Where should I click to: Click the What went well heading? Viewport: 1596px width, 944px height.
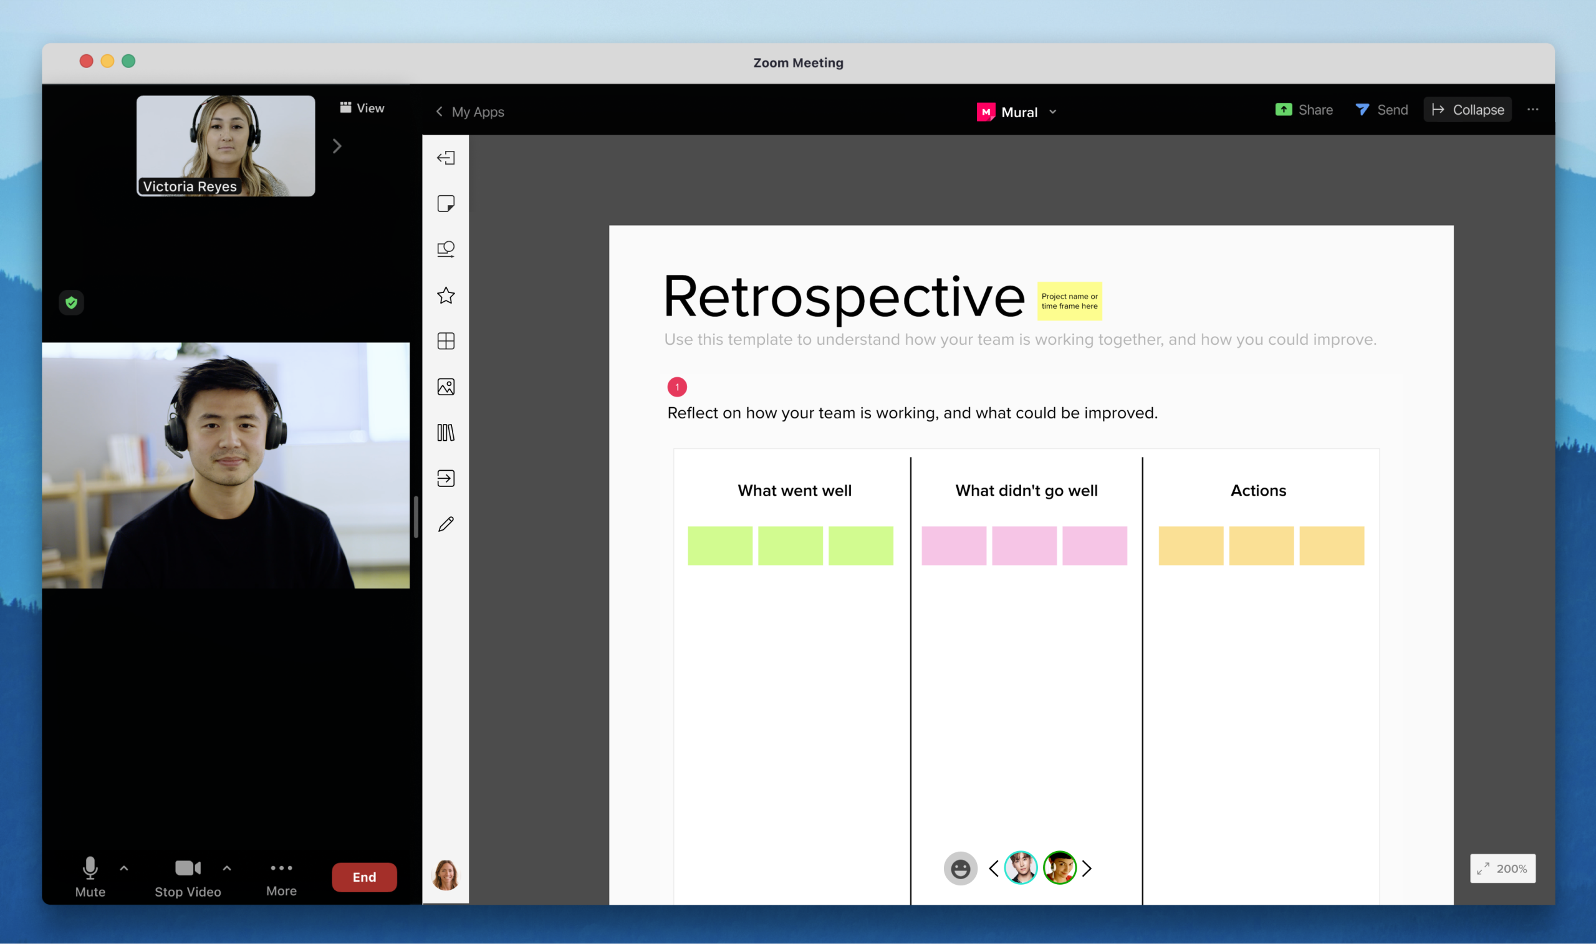(x=794, y=491)
